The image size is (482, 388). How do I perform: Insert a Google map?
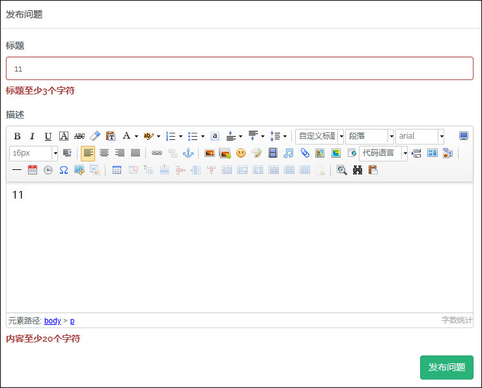coord(336,153)
